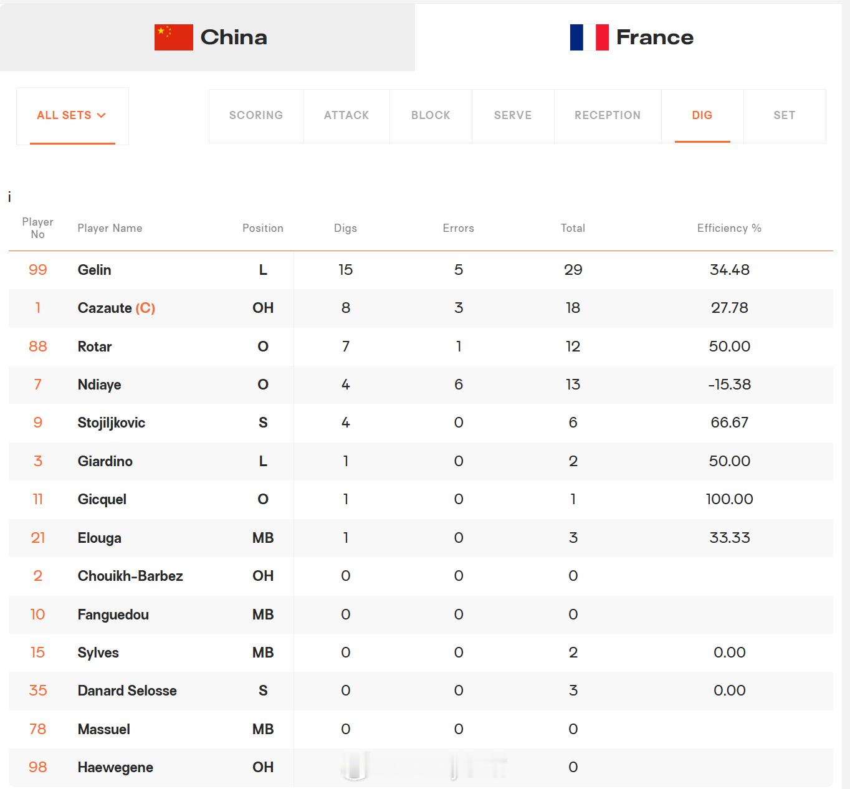The height and width of the screenshot is (789, 850).
Task: Switch to the ATTACK tab
Action: pos(346,116)
